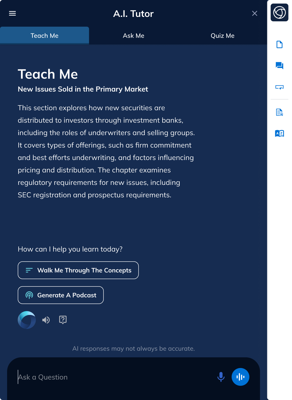The height and width of the screenshot is (400, 292).
Task: Click the AI accuracy disclaimer text
Action: pyautogui.click(x=134, y=348)
